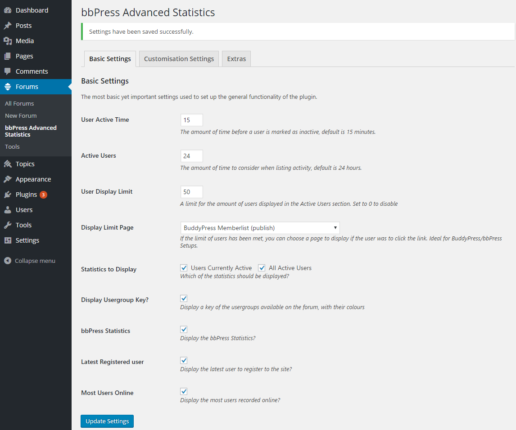Click the Plugins update count badge
Screen dimensions: 516x430
tap(43, 195)
